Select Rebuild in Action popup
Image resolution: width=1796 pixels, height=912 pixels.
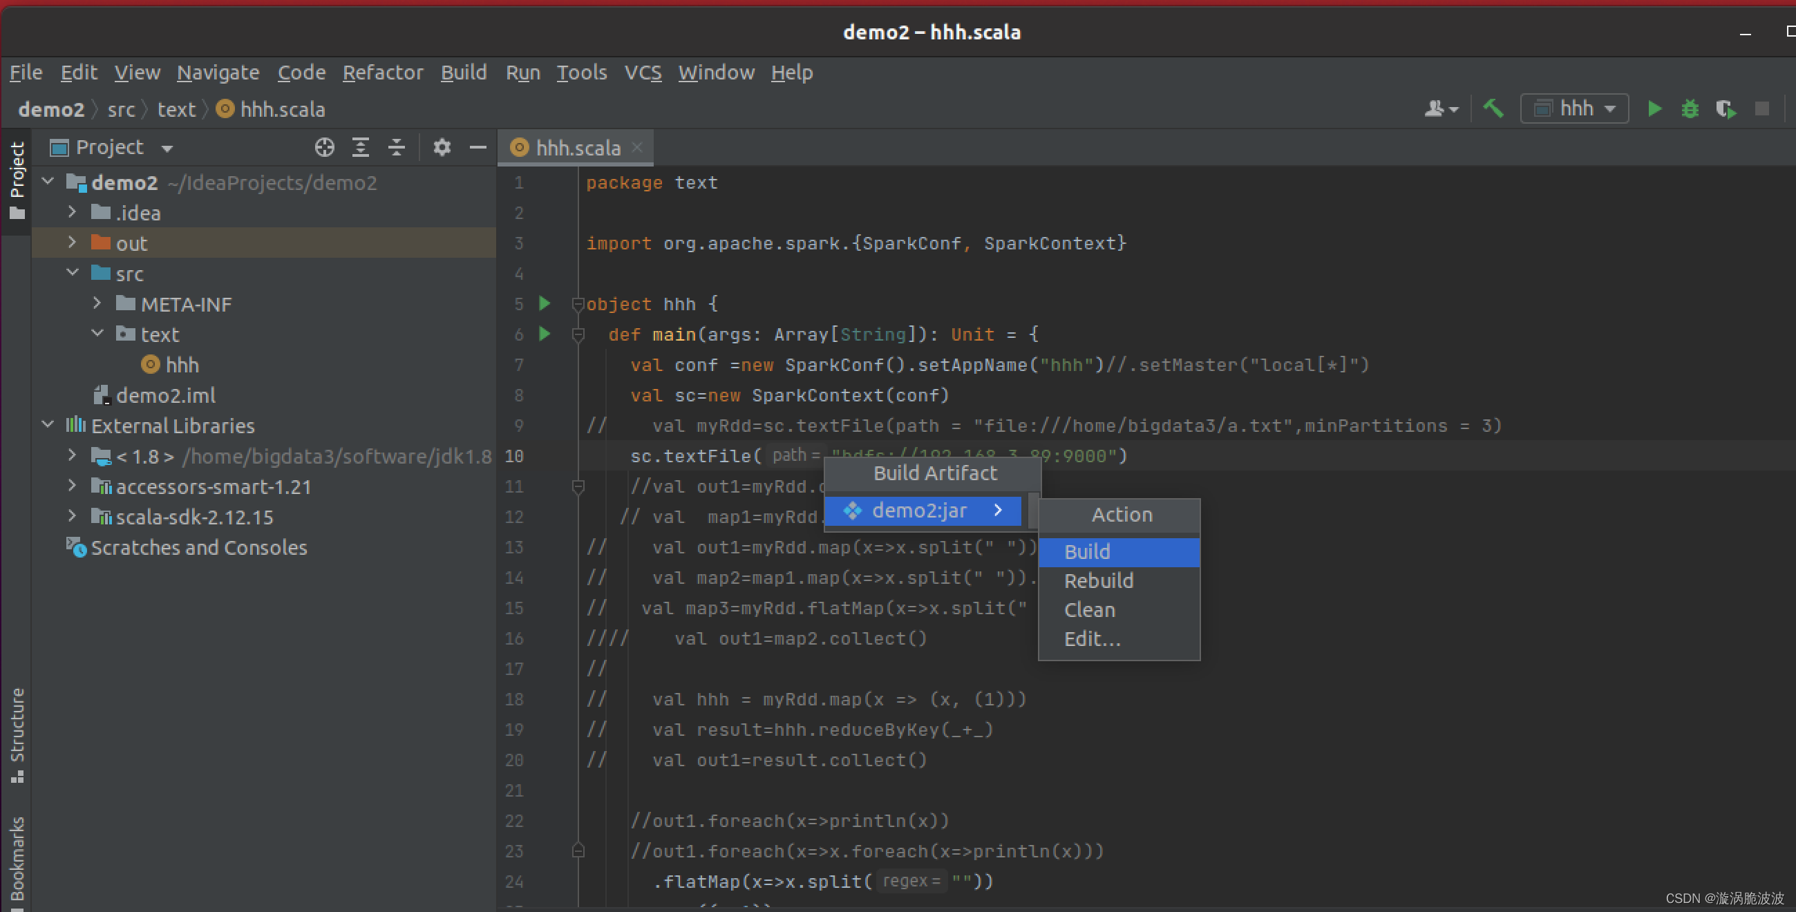pos(1098,580)
